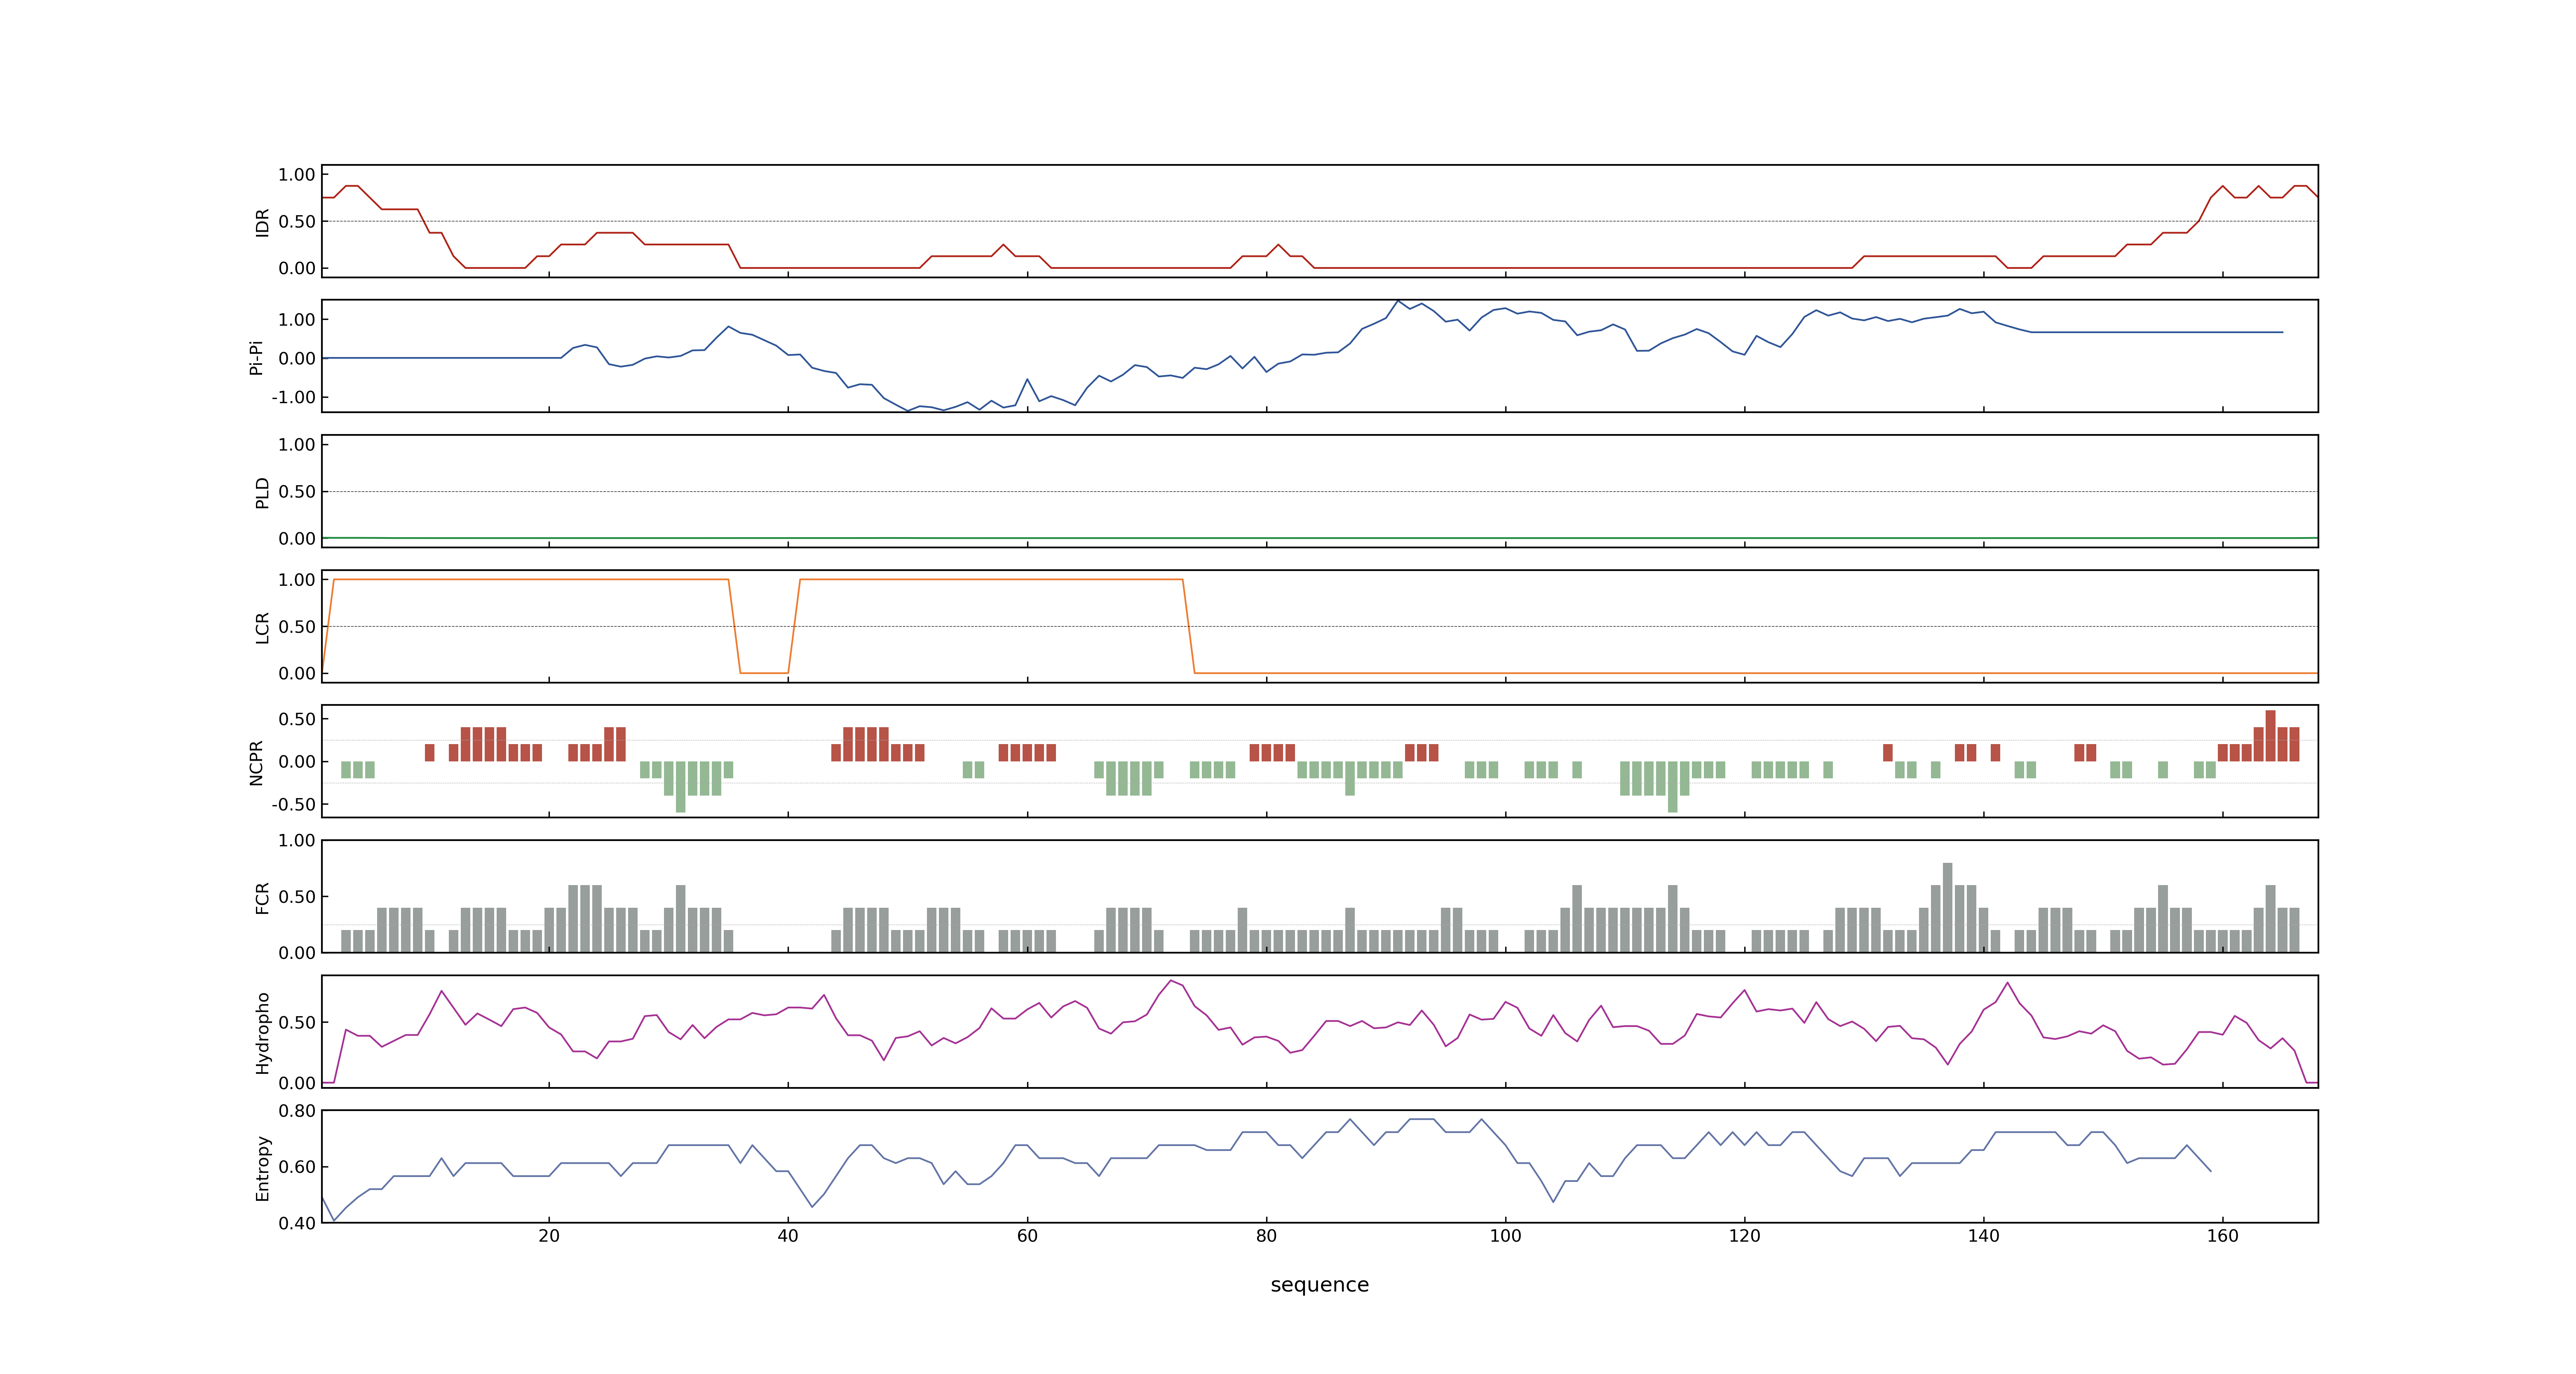Select x-axis tick label 160
Screen dimensions: 2576x1374
pyautogui.click(x=2222, y=1236)
